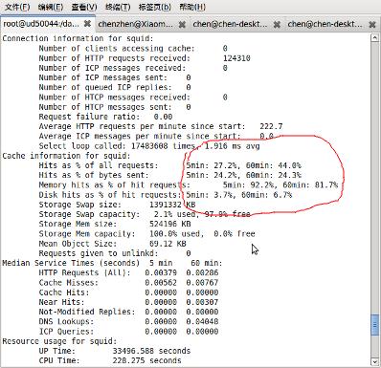This screenshot has height=368, width=381.
Task: Close the chenzhen@Xiaom tab
Action: pyautogui.click(x=182, y=24)
